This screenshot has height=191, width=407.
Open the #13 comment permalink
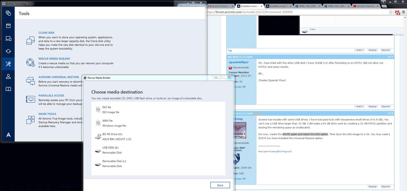click(390, 113)
